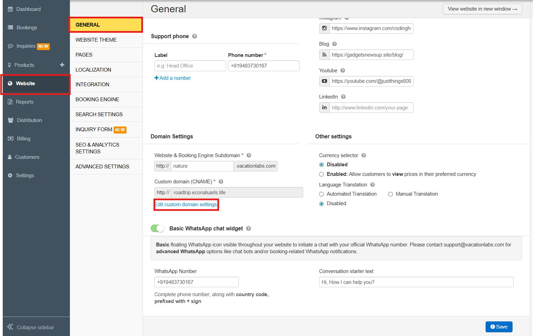Select Manual Translation radio button
The width and height of the screenshot is (533, 336).
[x=390, y=194]
